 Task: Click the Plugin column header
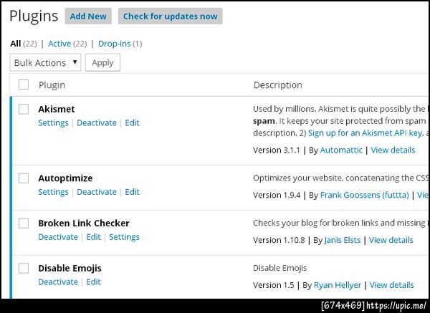pyautogui.click(x=52, y=85)
